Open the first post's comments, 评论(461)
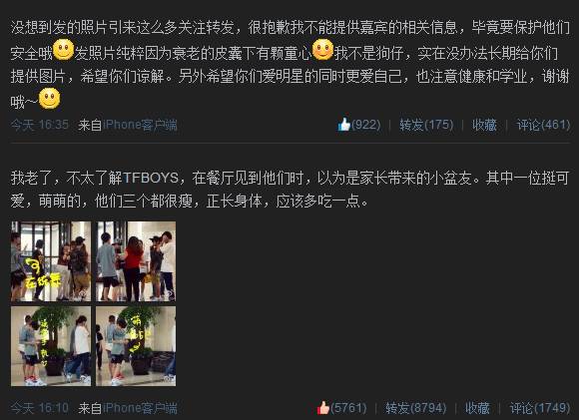The height and width of the screenshot is (420, 579). coord(543,125)
